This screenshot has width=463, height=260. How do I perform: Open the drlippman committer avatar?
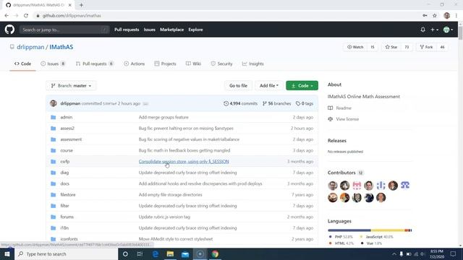[54, 103]
